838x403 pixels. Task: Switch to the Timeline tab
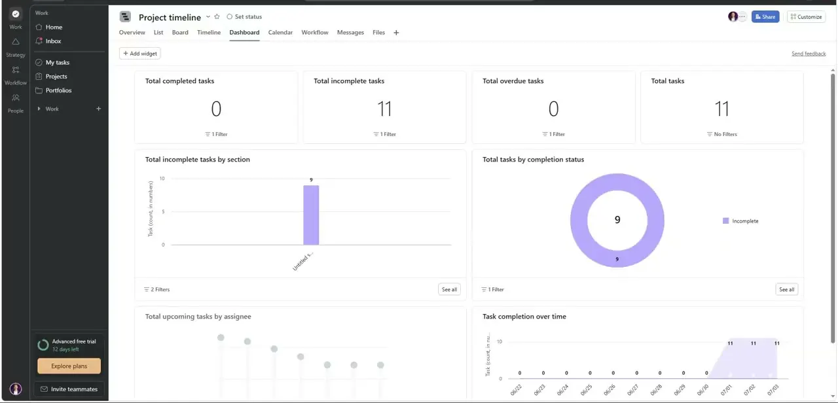pyautogui.click(x=209, y=33)
